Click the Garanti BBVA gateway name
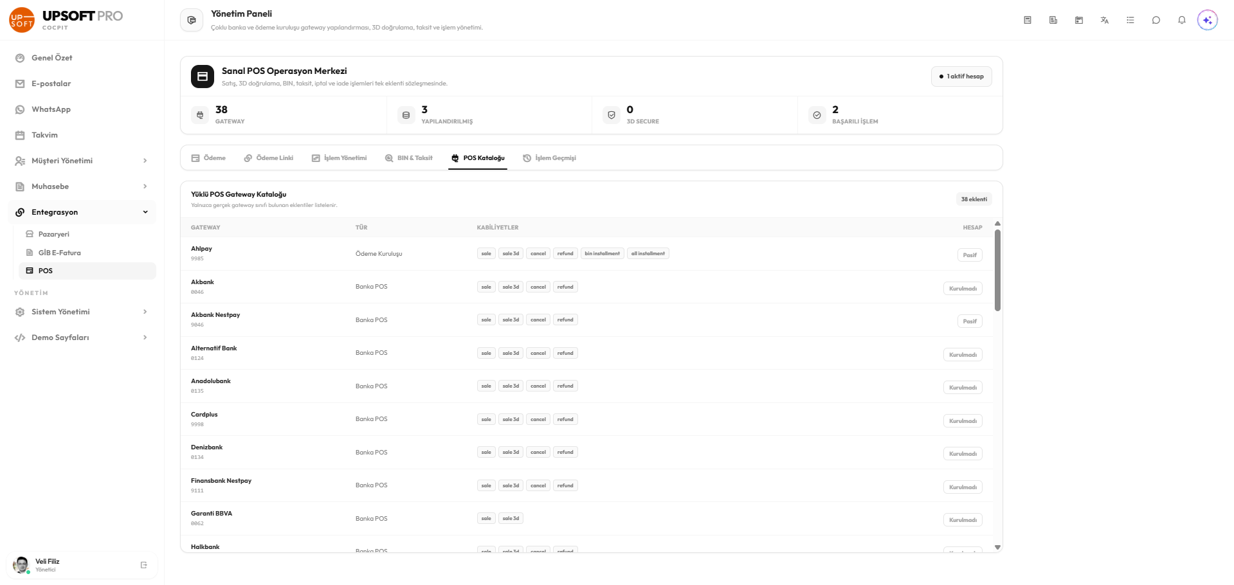 coord(212,514)
